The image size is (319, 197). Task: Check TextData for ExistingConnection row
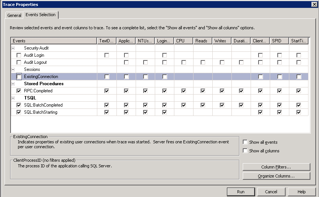tap(107, 77)
